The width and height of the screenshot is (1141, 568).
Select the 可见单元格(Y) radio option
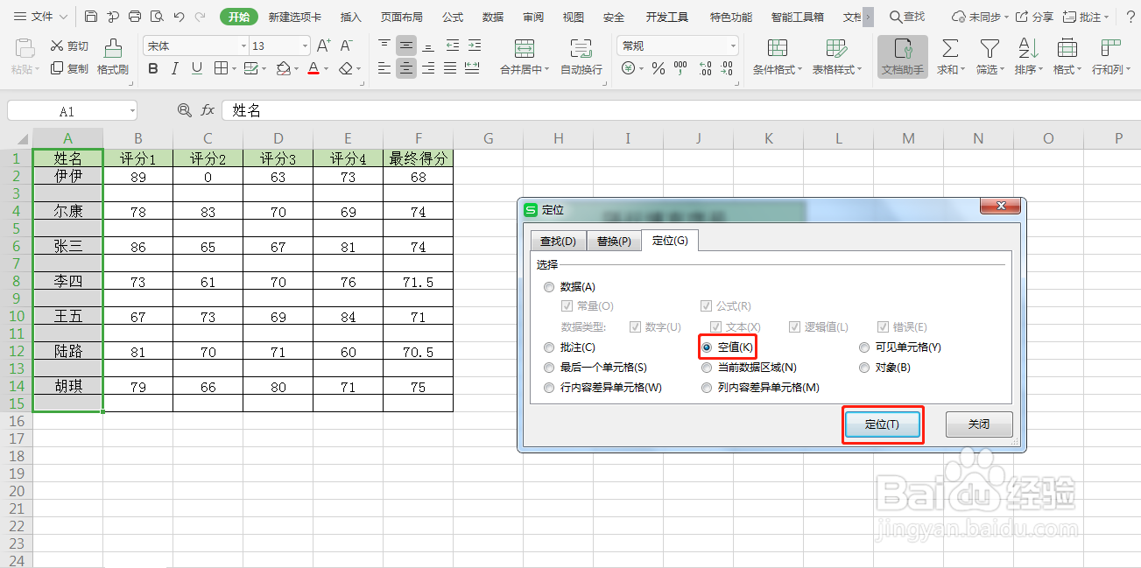pos(863,346)
